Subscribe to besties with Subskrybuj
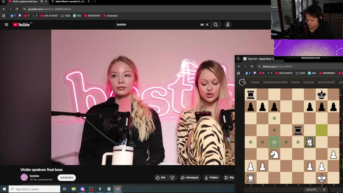Image resolution: width=343 pixels, height=193 pixels. pyautogui.click(x=66, y=177)
